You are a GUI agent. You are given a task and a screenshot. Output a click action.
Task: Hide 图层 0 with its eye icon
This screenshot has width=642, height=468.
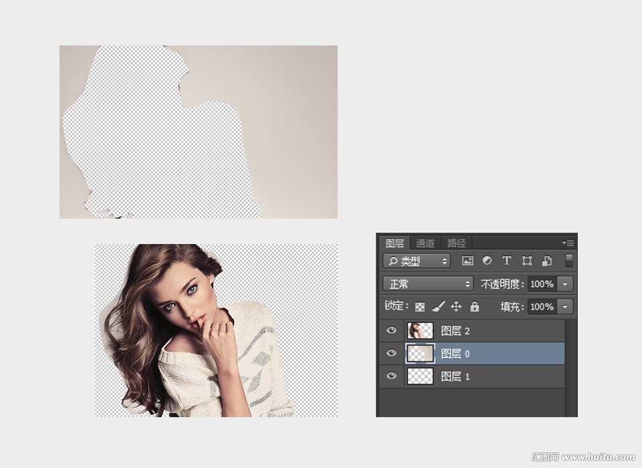(x=391, y=353)
